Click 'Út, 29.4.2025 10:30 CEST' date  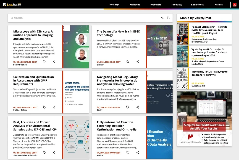[x=25, y=107]
